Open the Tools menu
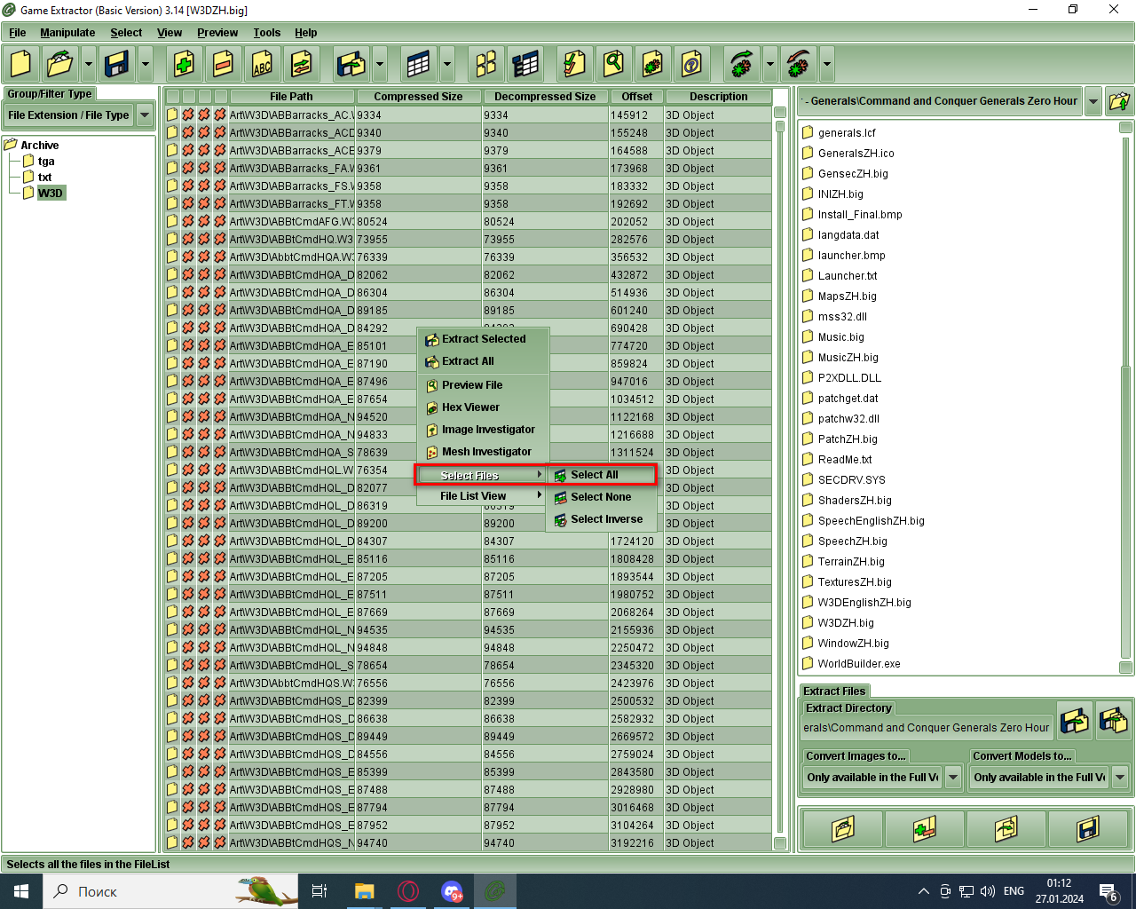1136x909 pixels. (x=267, y=33)
